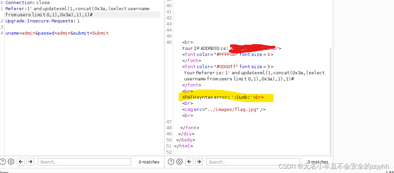
Task: Focus the request panel search field
Action: coord(84,162)
